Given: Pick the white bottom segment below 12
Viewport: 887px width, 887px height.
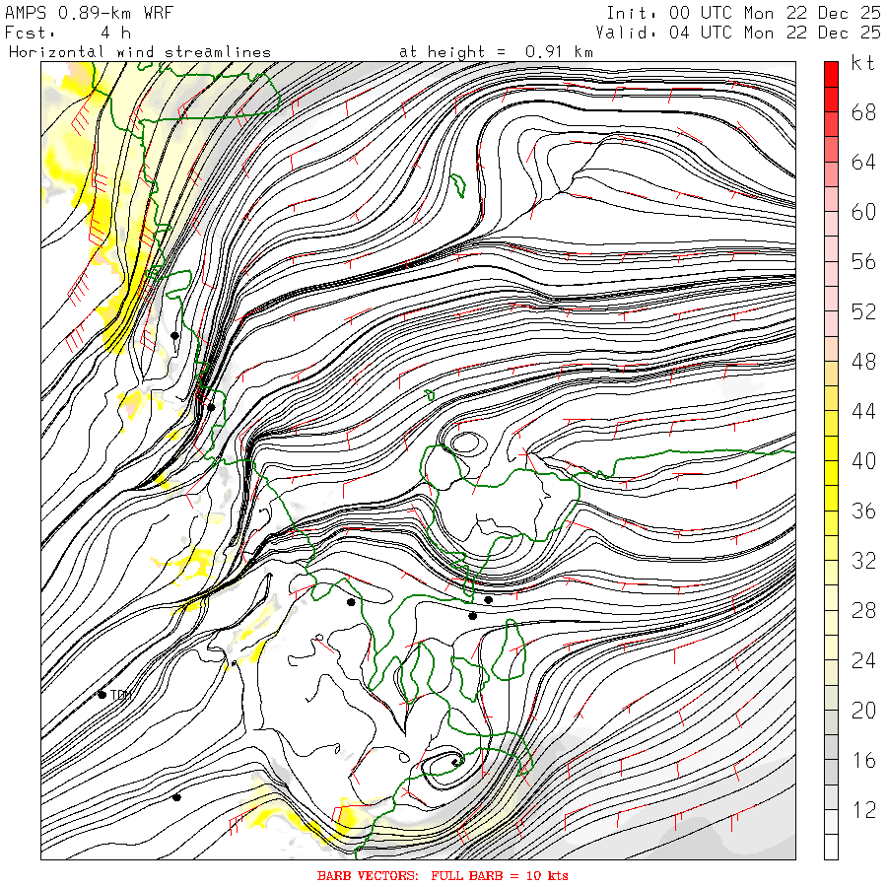Looking at the screenshot, I should pos(831,847).
